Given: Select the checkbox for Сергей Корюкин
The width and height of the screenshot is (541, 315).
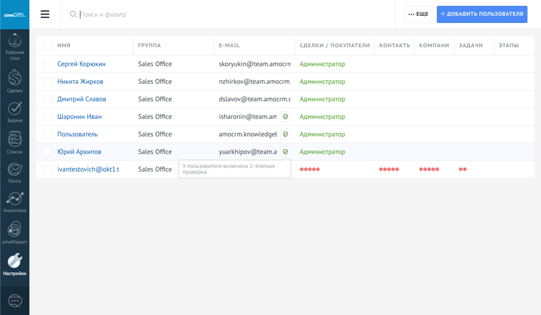Looking at the screenshot, I should (x=47, y=64).
